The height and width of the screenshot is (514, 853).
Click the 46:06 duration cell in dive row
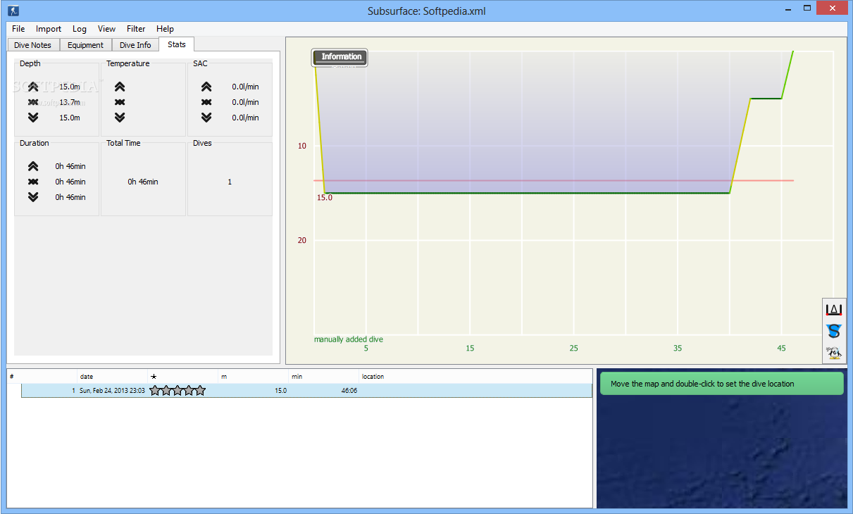tap(349, 391)
